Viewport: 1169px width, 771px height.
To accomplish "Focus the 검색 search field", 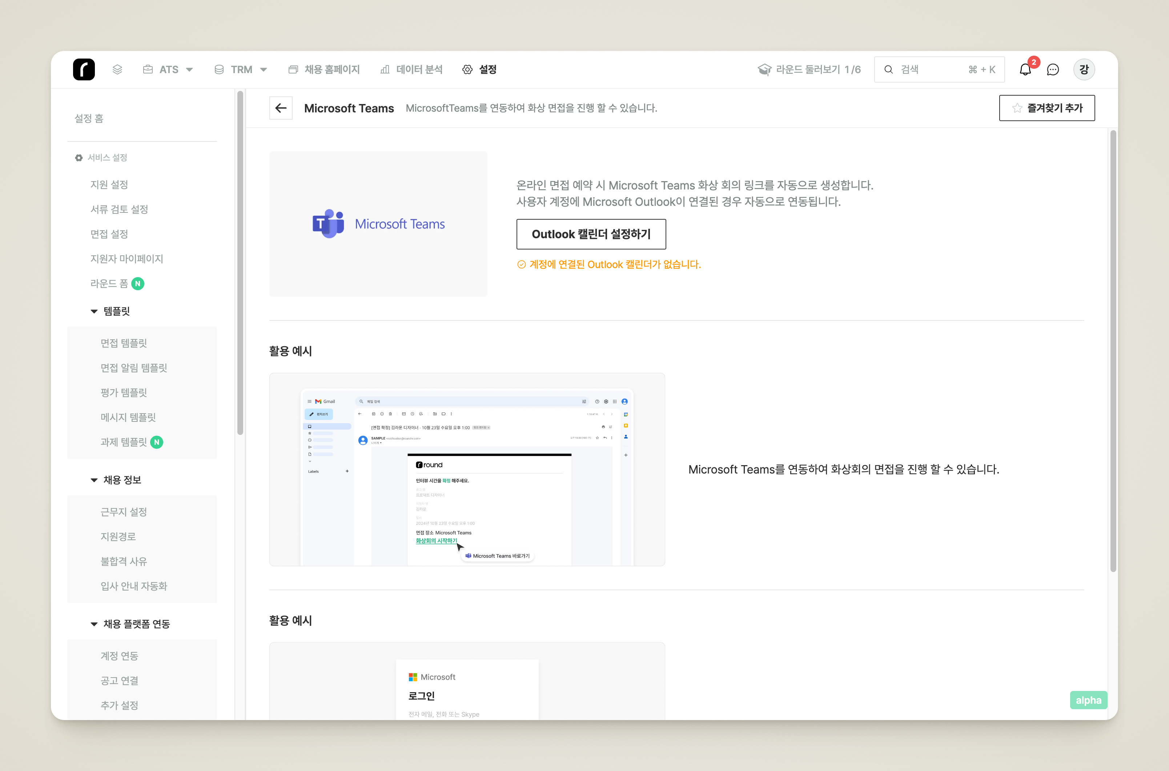I will click(x=939, y=69).
